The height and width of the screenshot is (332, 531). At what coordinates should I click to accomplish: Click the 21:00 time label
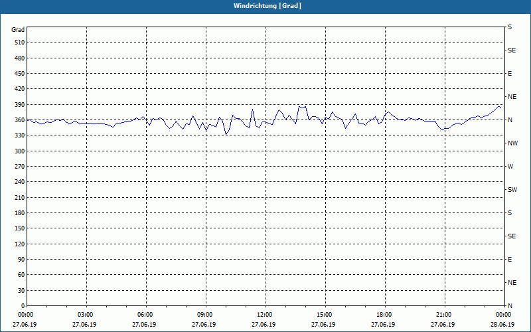[445, 315]
